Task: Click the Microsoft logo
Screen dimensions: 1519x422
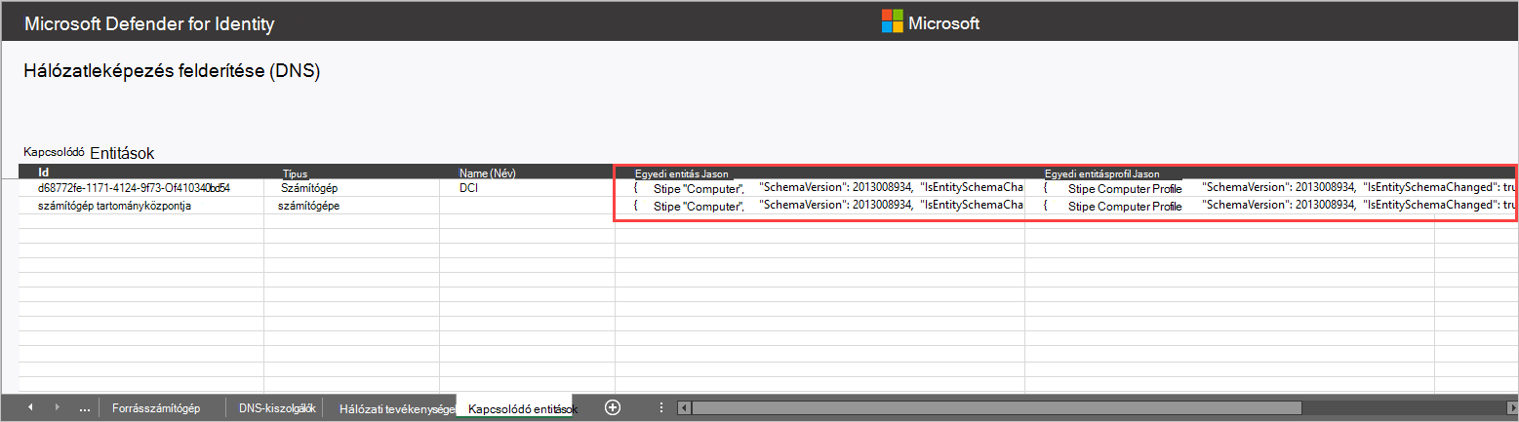Action: (930, 22)
